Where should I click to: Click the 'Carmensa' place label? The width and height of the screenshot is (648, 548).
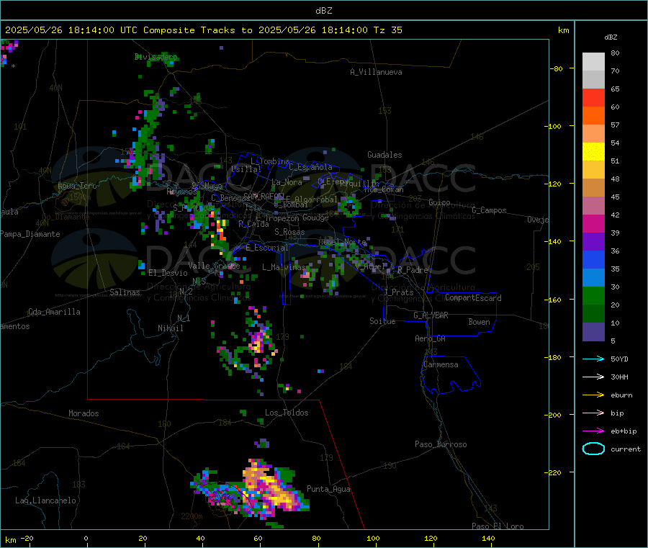[x=441, y=364]
